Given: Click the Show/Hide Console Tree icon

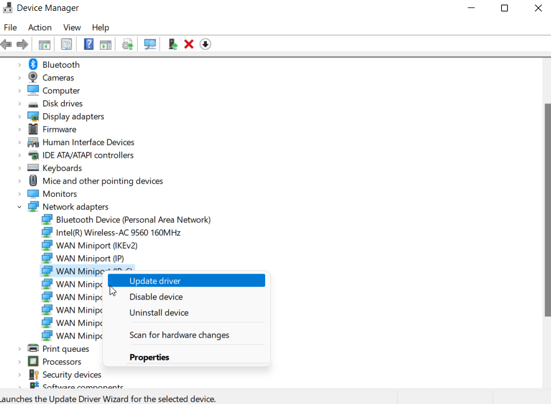Looking at the screenshot, I should coord(44,44).
